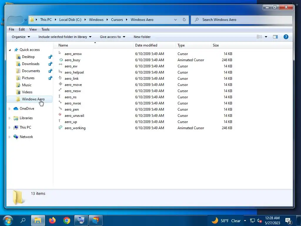Select the aero_working animated cursor icon

60,127
